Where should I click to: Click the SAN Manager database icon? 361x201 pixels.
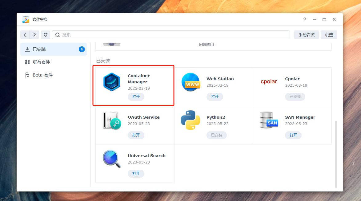(x=269, y=120)
